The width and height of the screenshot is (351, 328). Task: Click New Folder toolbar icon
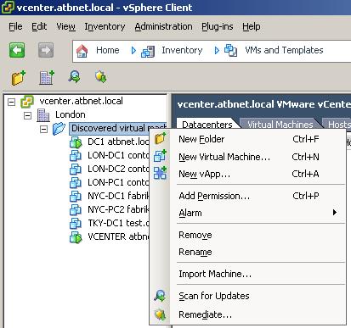[19, 77]
